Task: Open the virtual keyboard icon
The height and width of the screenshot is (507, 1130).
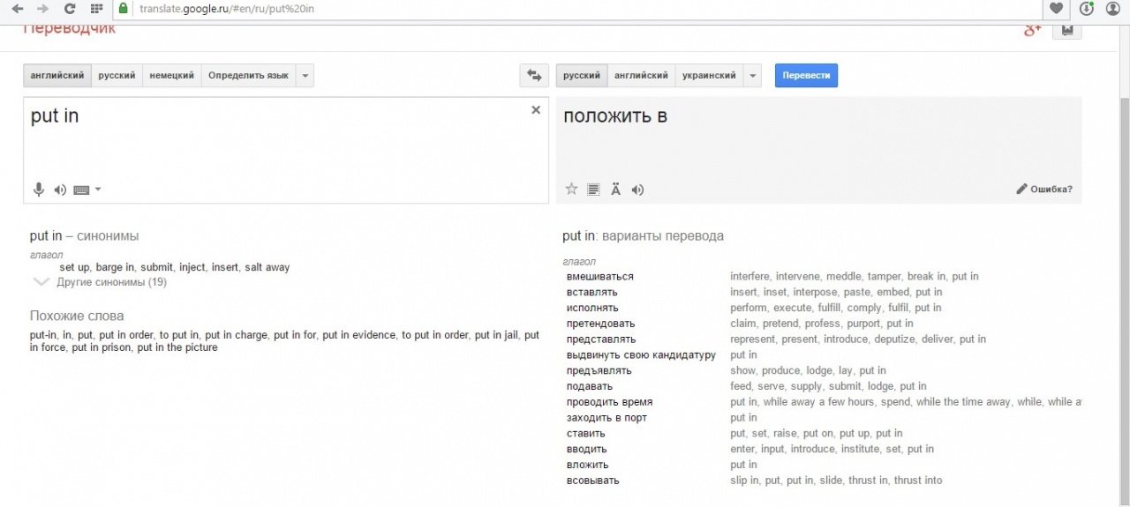Action: [x=82, y=190]
